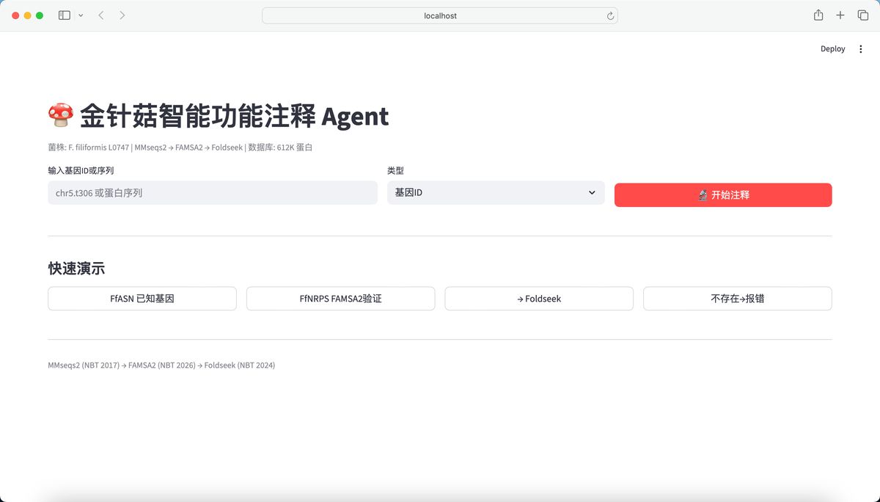Viewport: 880px width, 502px height.
Task: Click the Safari sidebar toggle icon
Action: tap(65, 15)
